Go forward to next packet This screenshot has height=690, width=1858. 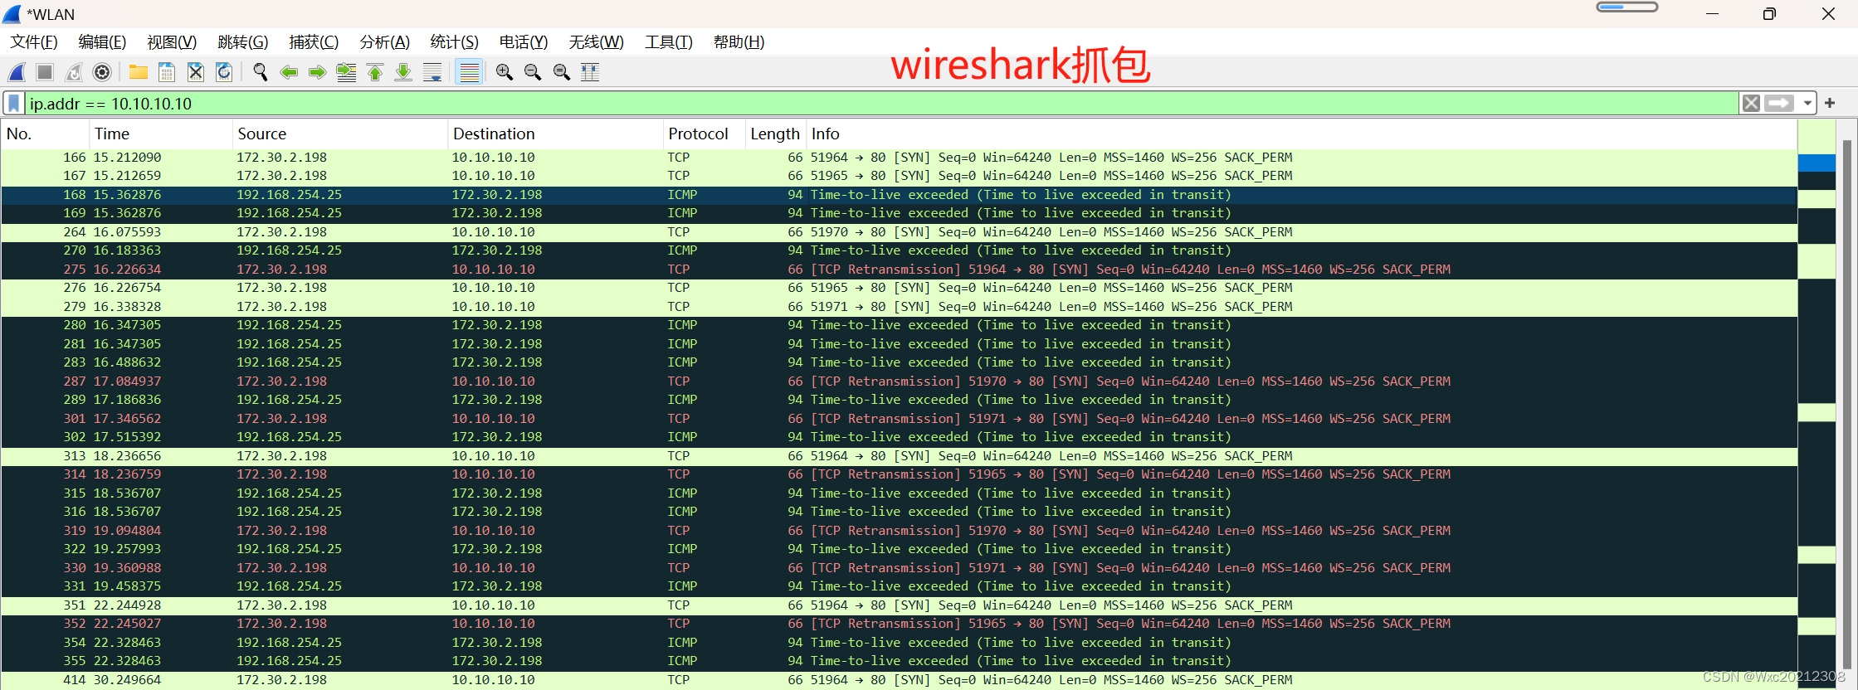[317, 72]
